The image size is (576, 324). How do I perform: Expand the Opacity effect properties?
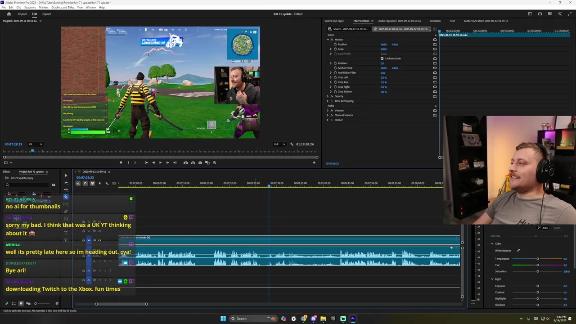pos(328,96)
